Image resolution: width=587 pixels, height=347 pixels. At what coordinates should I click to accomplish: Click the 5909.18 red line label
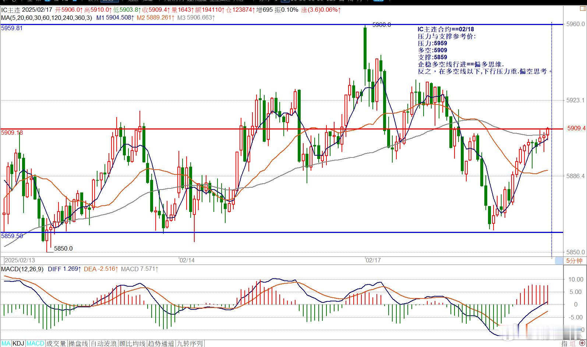12,132
